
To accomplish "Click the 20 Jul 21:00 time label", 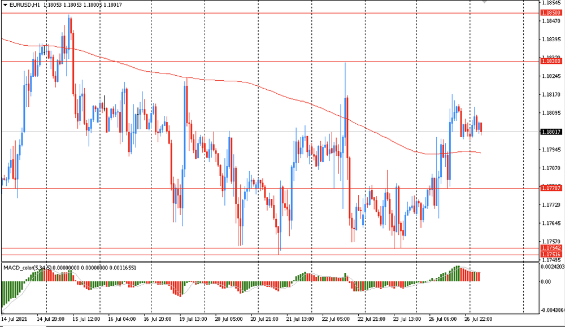I will pyautogui.click(x=264, y=319).
